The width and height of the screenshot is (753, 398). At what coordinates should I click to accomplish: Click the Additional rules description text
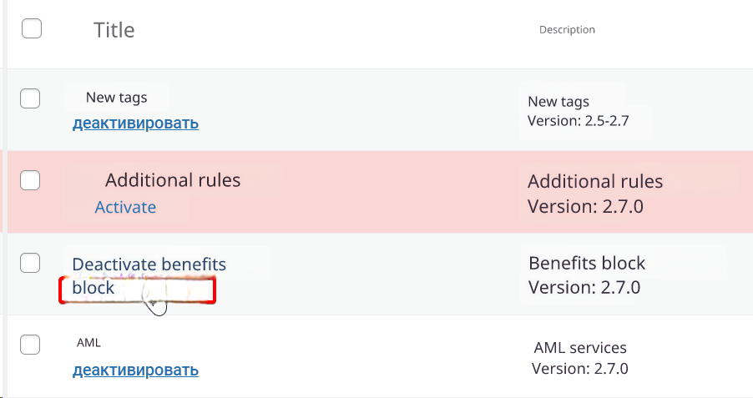coord(595,182)
